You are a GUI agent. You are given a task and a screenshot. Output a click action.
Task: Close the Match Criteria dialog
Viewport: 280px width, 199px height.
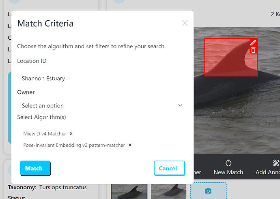(x=185, y=23)
